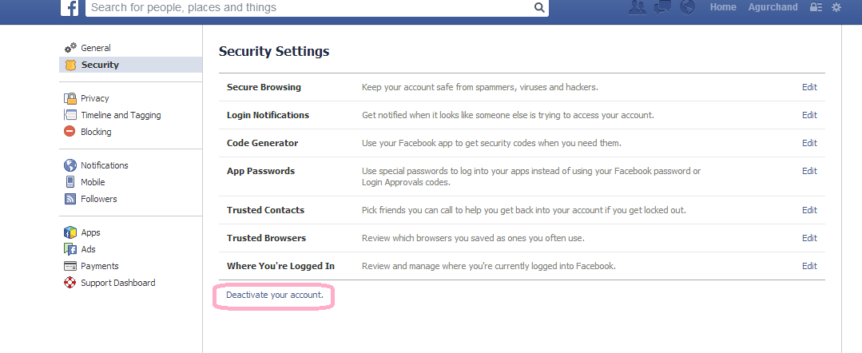This screenshot has height=353, width=862.
Task: Go to Home in top bar
Action: pos(723,7)
